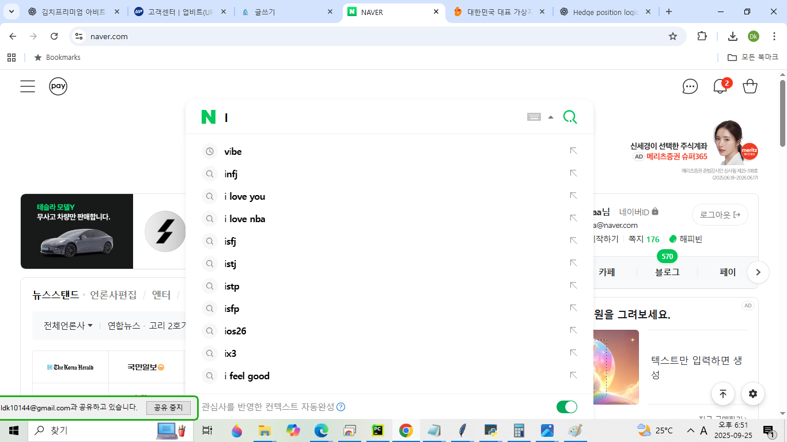The height and width of the screenshot is (442, 787).
Task: Click the 뉴스스탠드 heading
Action: (56, 295)
